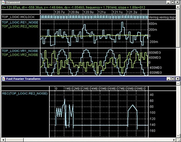Select the TOP_LOGIC.RE2_NOISE signal in Transient
This screenshot has width=181, height=142.
(20, 26)
